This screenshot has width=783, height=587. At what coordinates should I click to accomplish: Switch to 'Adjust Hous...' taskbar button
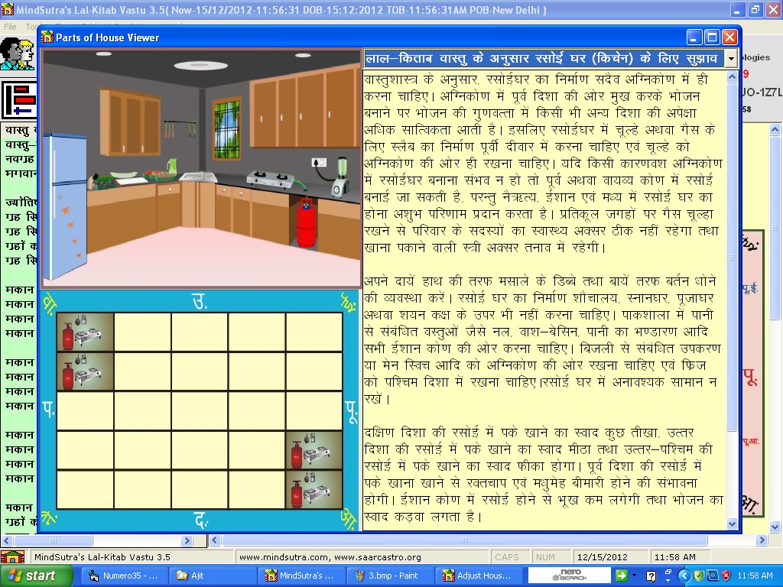(477, 576)
